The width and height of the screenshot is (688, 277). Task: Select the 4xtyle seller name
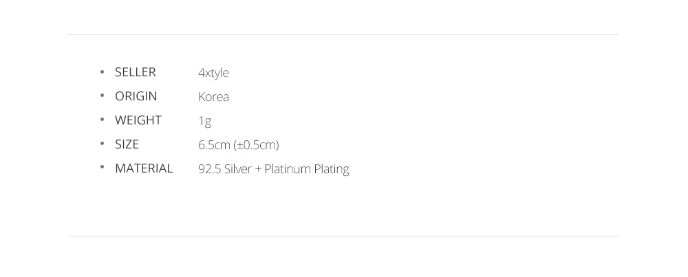(x=213, y=73)
